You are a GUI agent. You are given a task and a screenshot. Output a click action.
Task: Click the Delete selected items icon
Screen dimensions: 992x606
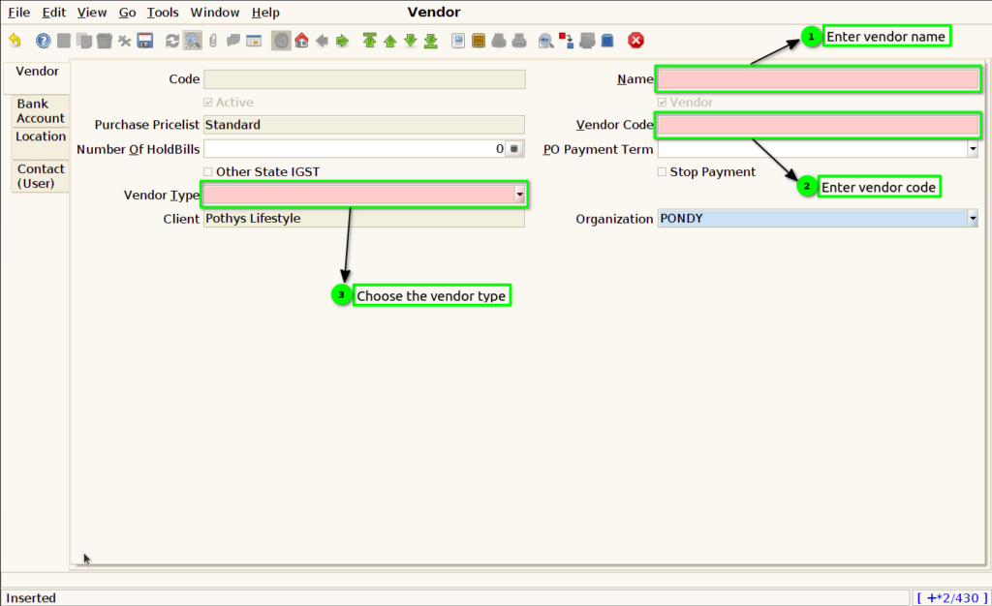(x=124, y=41)
